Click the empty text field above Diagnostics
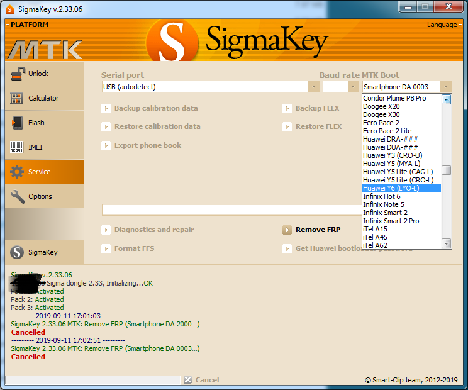The width and height of the screenshot is (468, 390). coord(231,209)
